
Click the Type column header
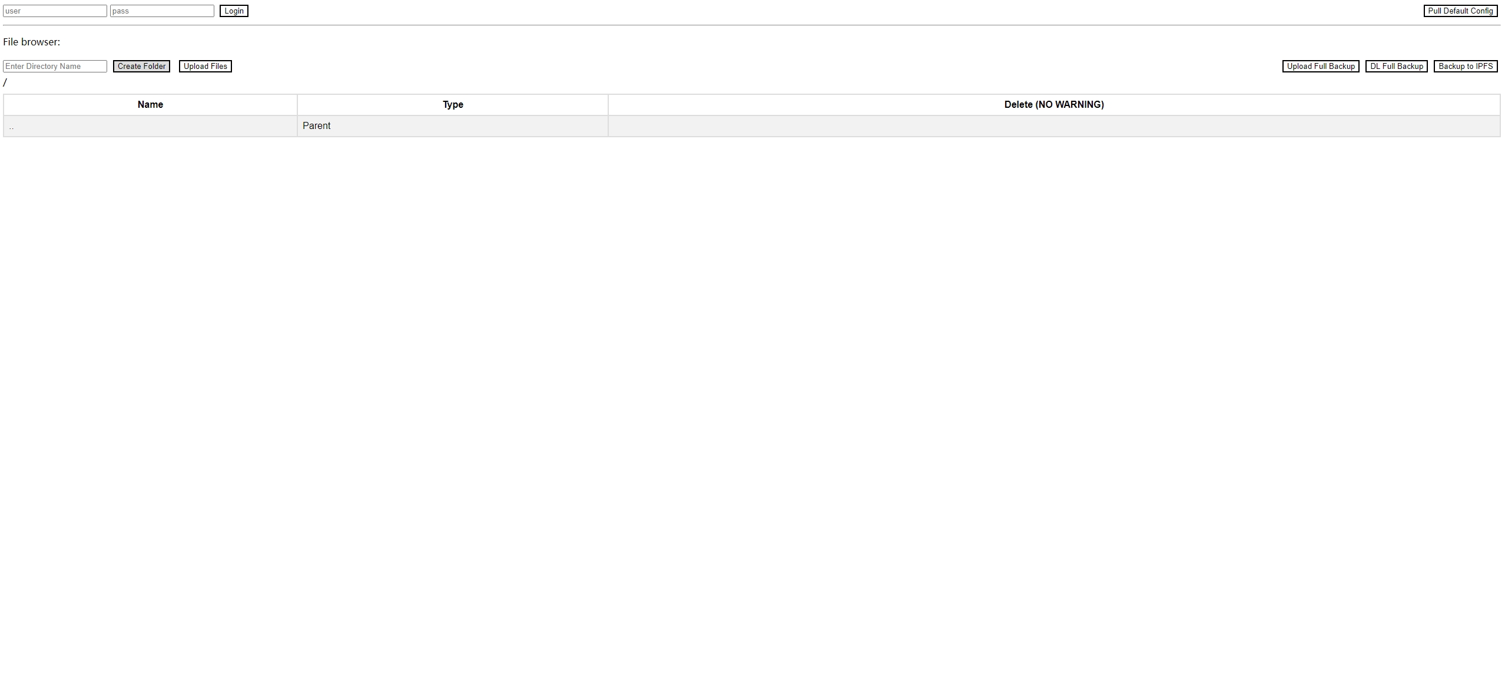pos(452,104)
